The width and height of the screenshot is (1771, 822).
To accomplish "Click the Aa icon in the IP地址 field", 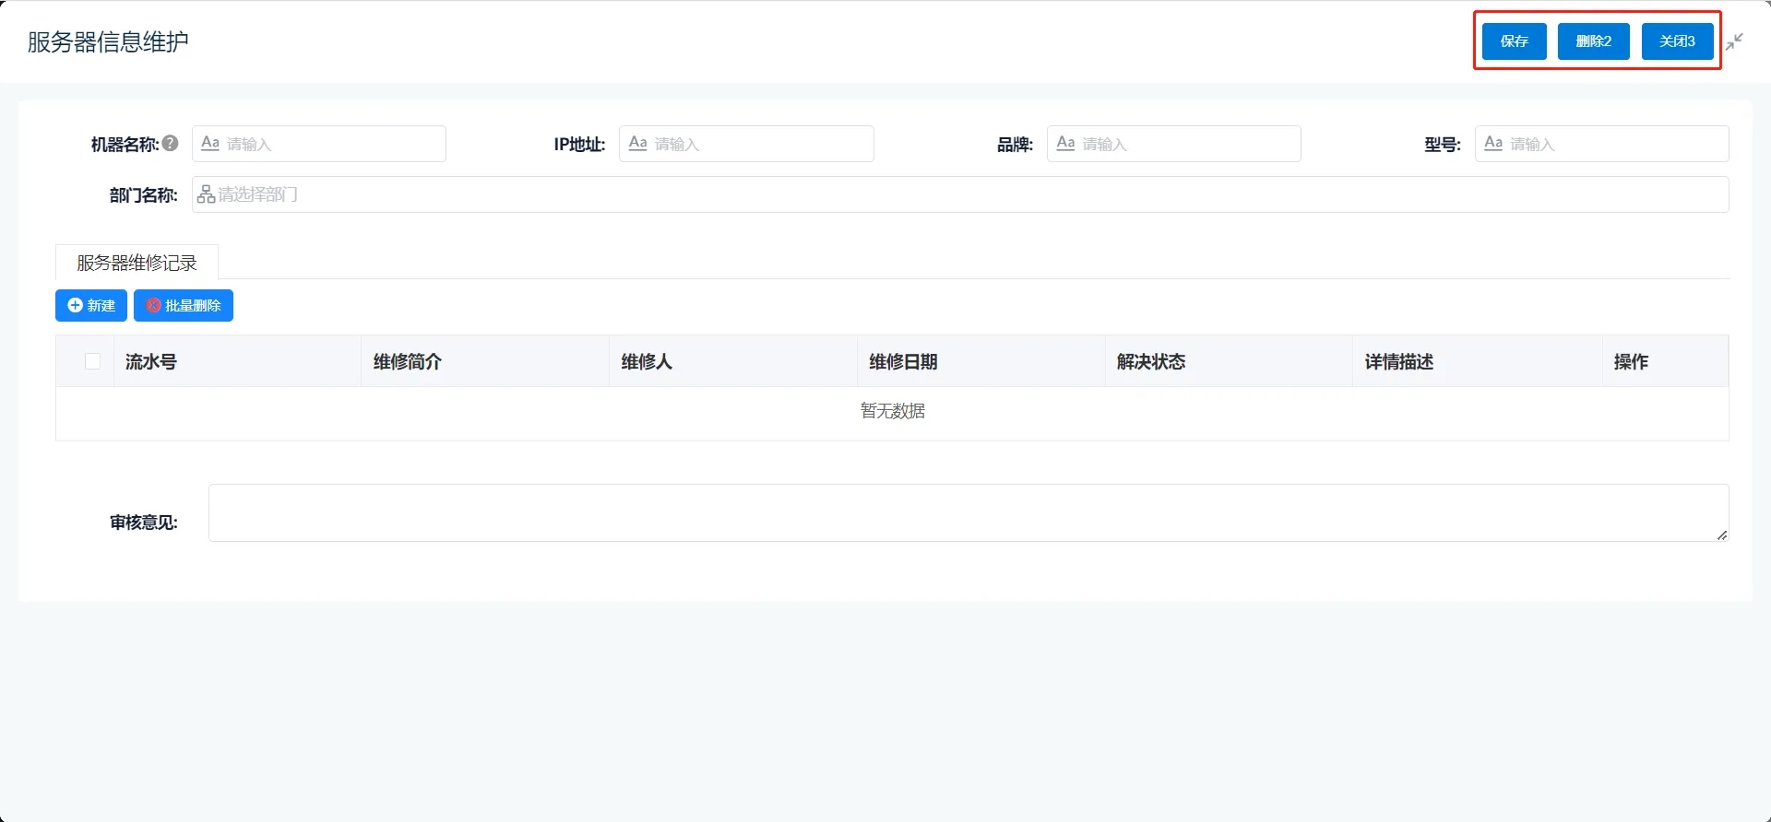I will tap(637, 144).
